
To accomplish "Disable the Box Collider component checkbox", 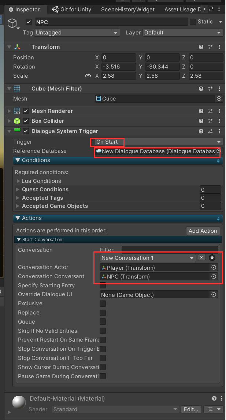I will click(26, 121).
